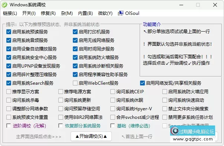This screenshot has height=146, width=224.
Task: Check 调整部分网络参数
Action: click(x=9, y=109)
